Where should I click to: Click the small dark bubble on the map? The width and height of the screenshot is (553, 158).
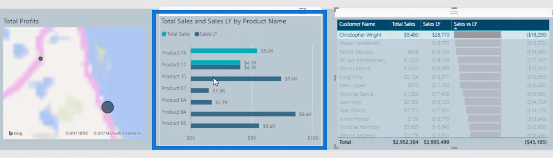tap(40, 58)
